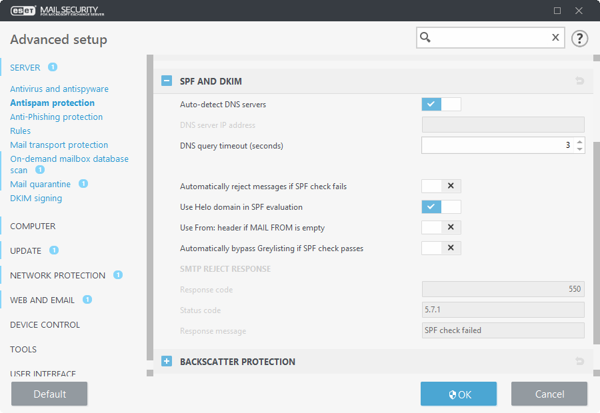The image size is (600, 413).
Task: Click the Default button
Action: click(49, 394)
